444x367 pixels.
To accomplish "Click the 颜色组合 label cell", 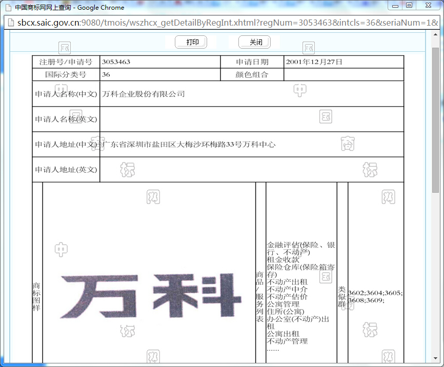I will (252, 74).
